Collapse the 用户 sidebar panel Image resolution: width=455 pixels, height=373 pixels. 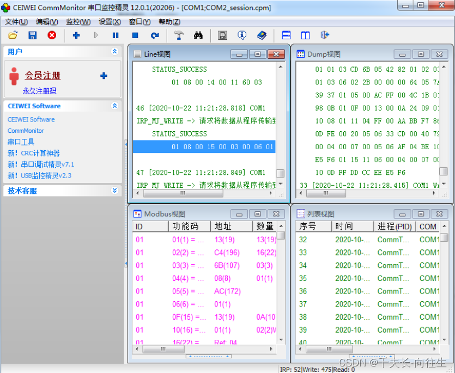pos(114,52)
